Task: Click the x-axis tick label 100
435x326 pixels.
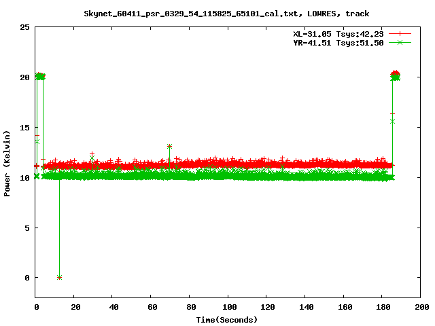Action: pos(230,307)
